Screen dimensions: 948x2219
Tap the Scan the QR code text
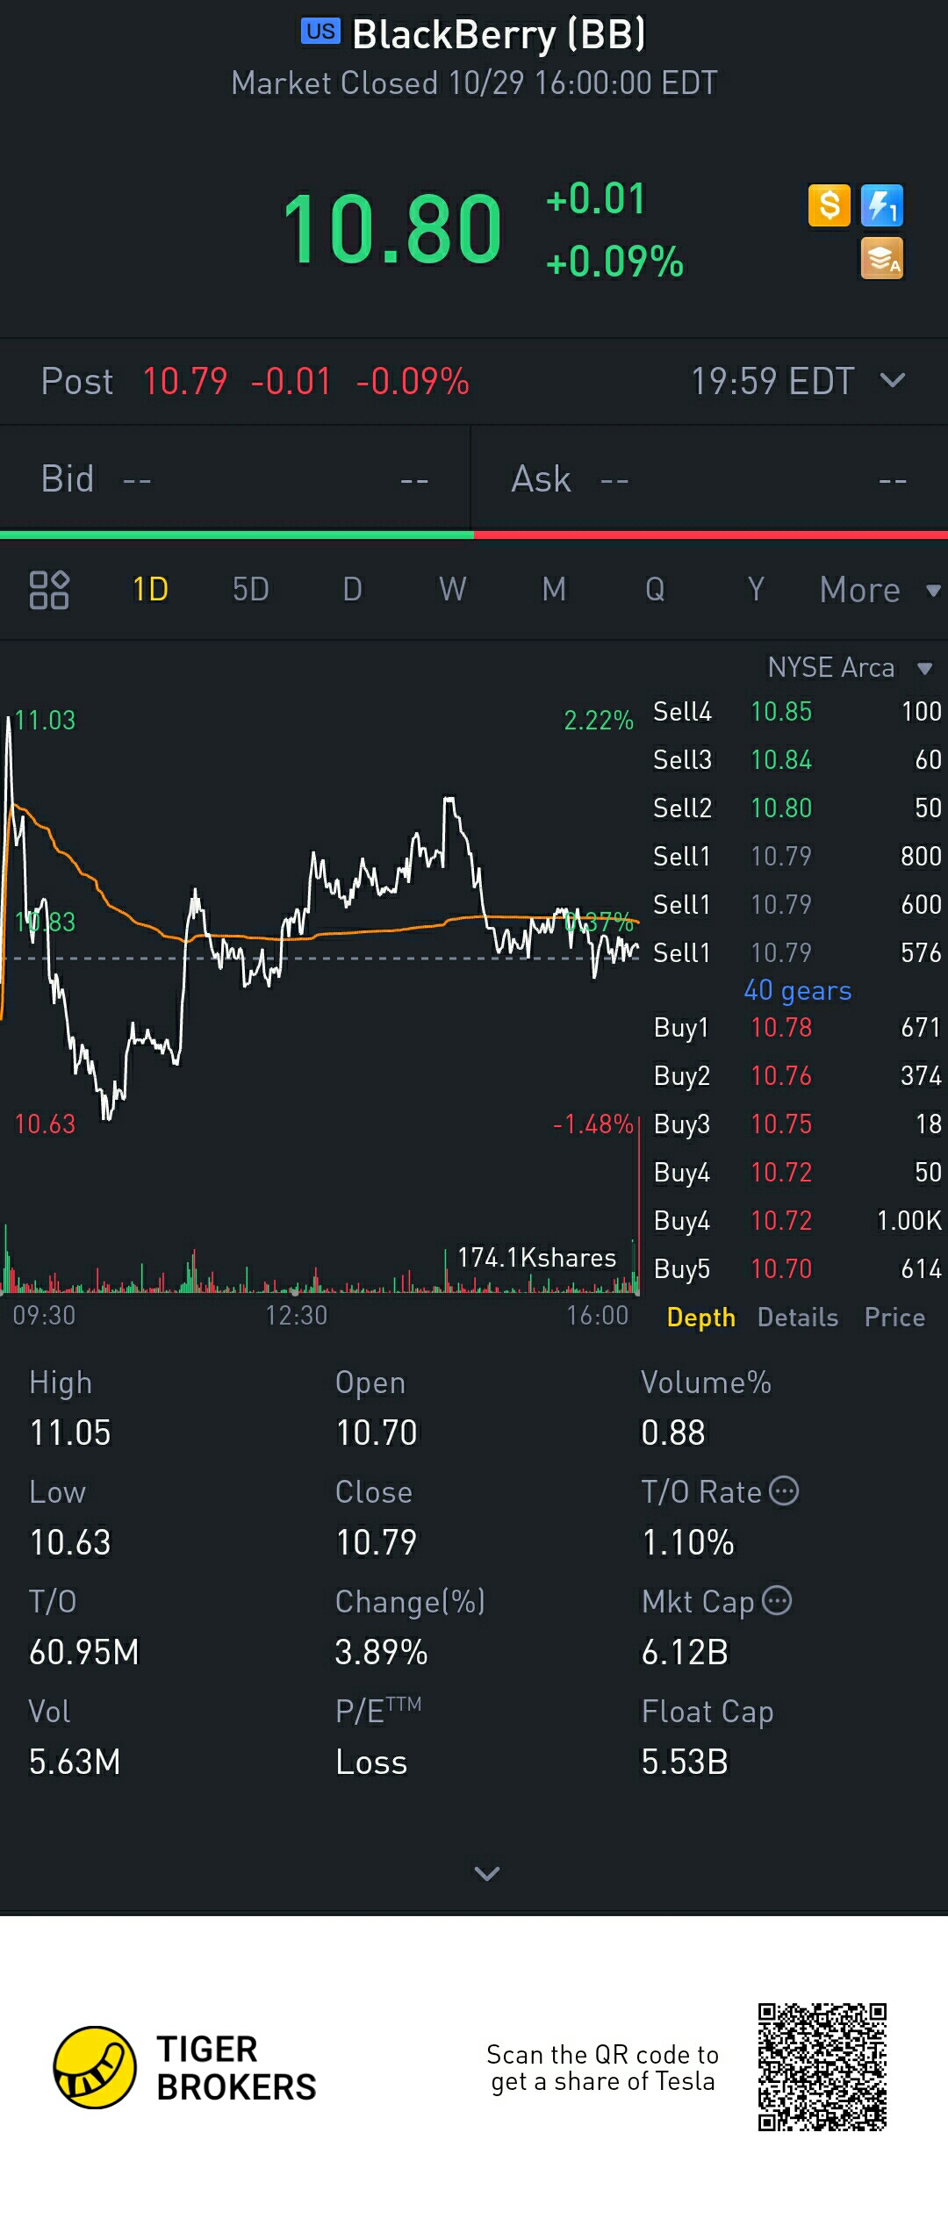[603, 2068]
